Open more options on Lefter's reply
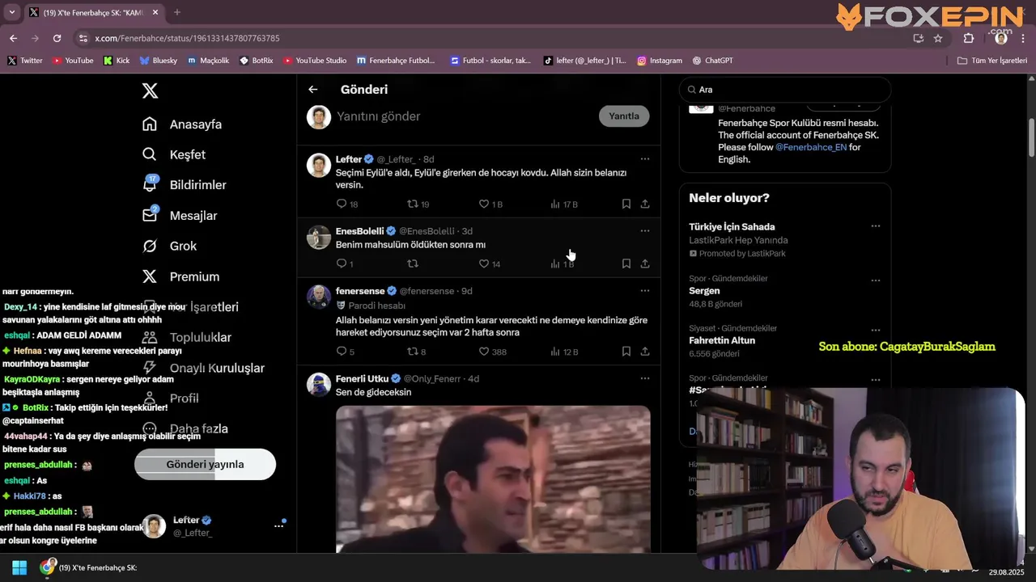 (x=645, y=159)
